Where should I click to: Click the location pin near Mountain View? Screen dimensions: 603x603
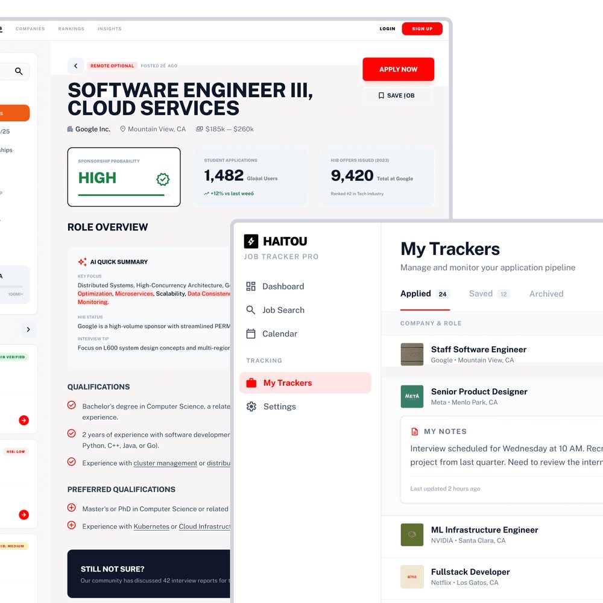[122, 129]
